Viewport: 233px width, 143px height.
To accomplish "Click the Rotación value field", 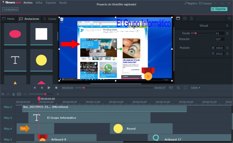I will [220, 39].
